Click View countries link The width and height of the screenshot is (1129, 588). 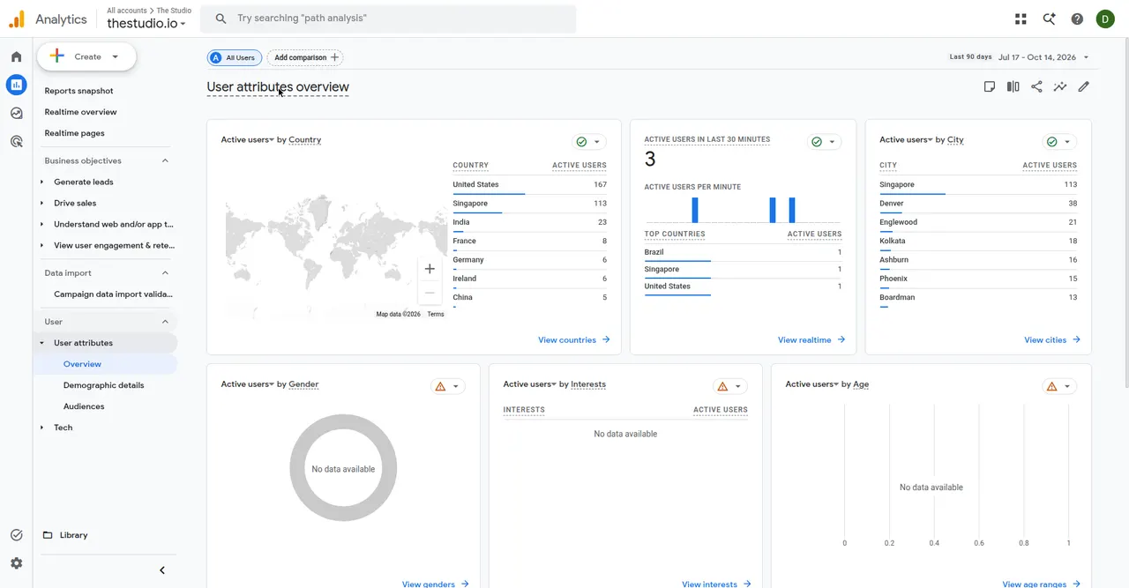tap(573, 339)
